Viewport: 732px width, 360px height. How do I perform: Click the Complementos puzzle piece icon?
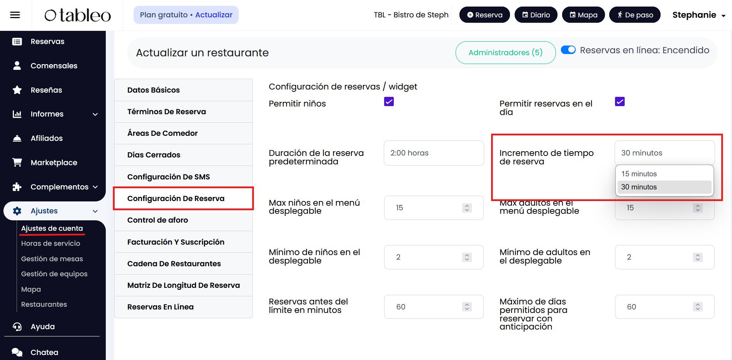pyautogui.click(x=17, y=187)
